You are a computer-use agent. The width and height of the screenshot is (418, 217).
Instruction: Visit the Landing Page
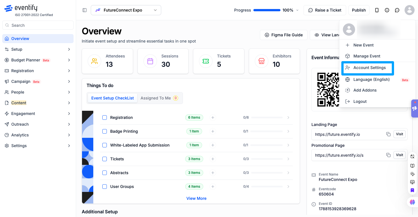pyautogui.click(x=399, y=134)
